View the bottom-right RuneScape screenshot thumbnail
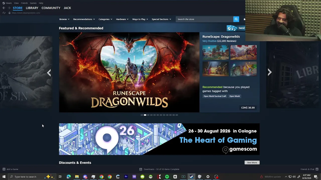This screenshot has height=180, width=321. click(x=244, y=69)
